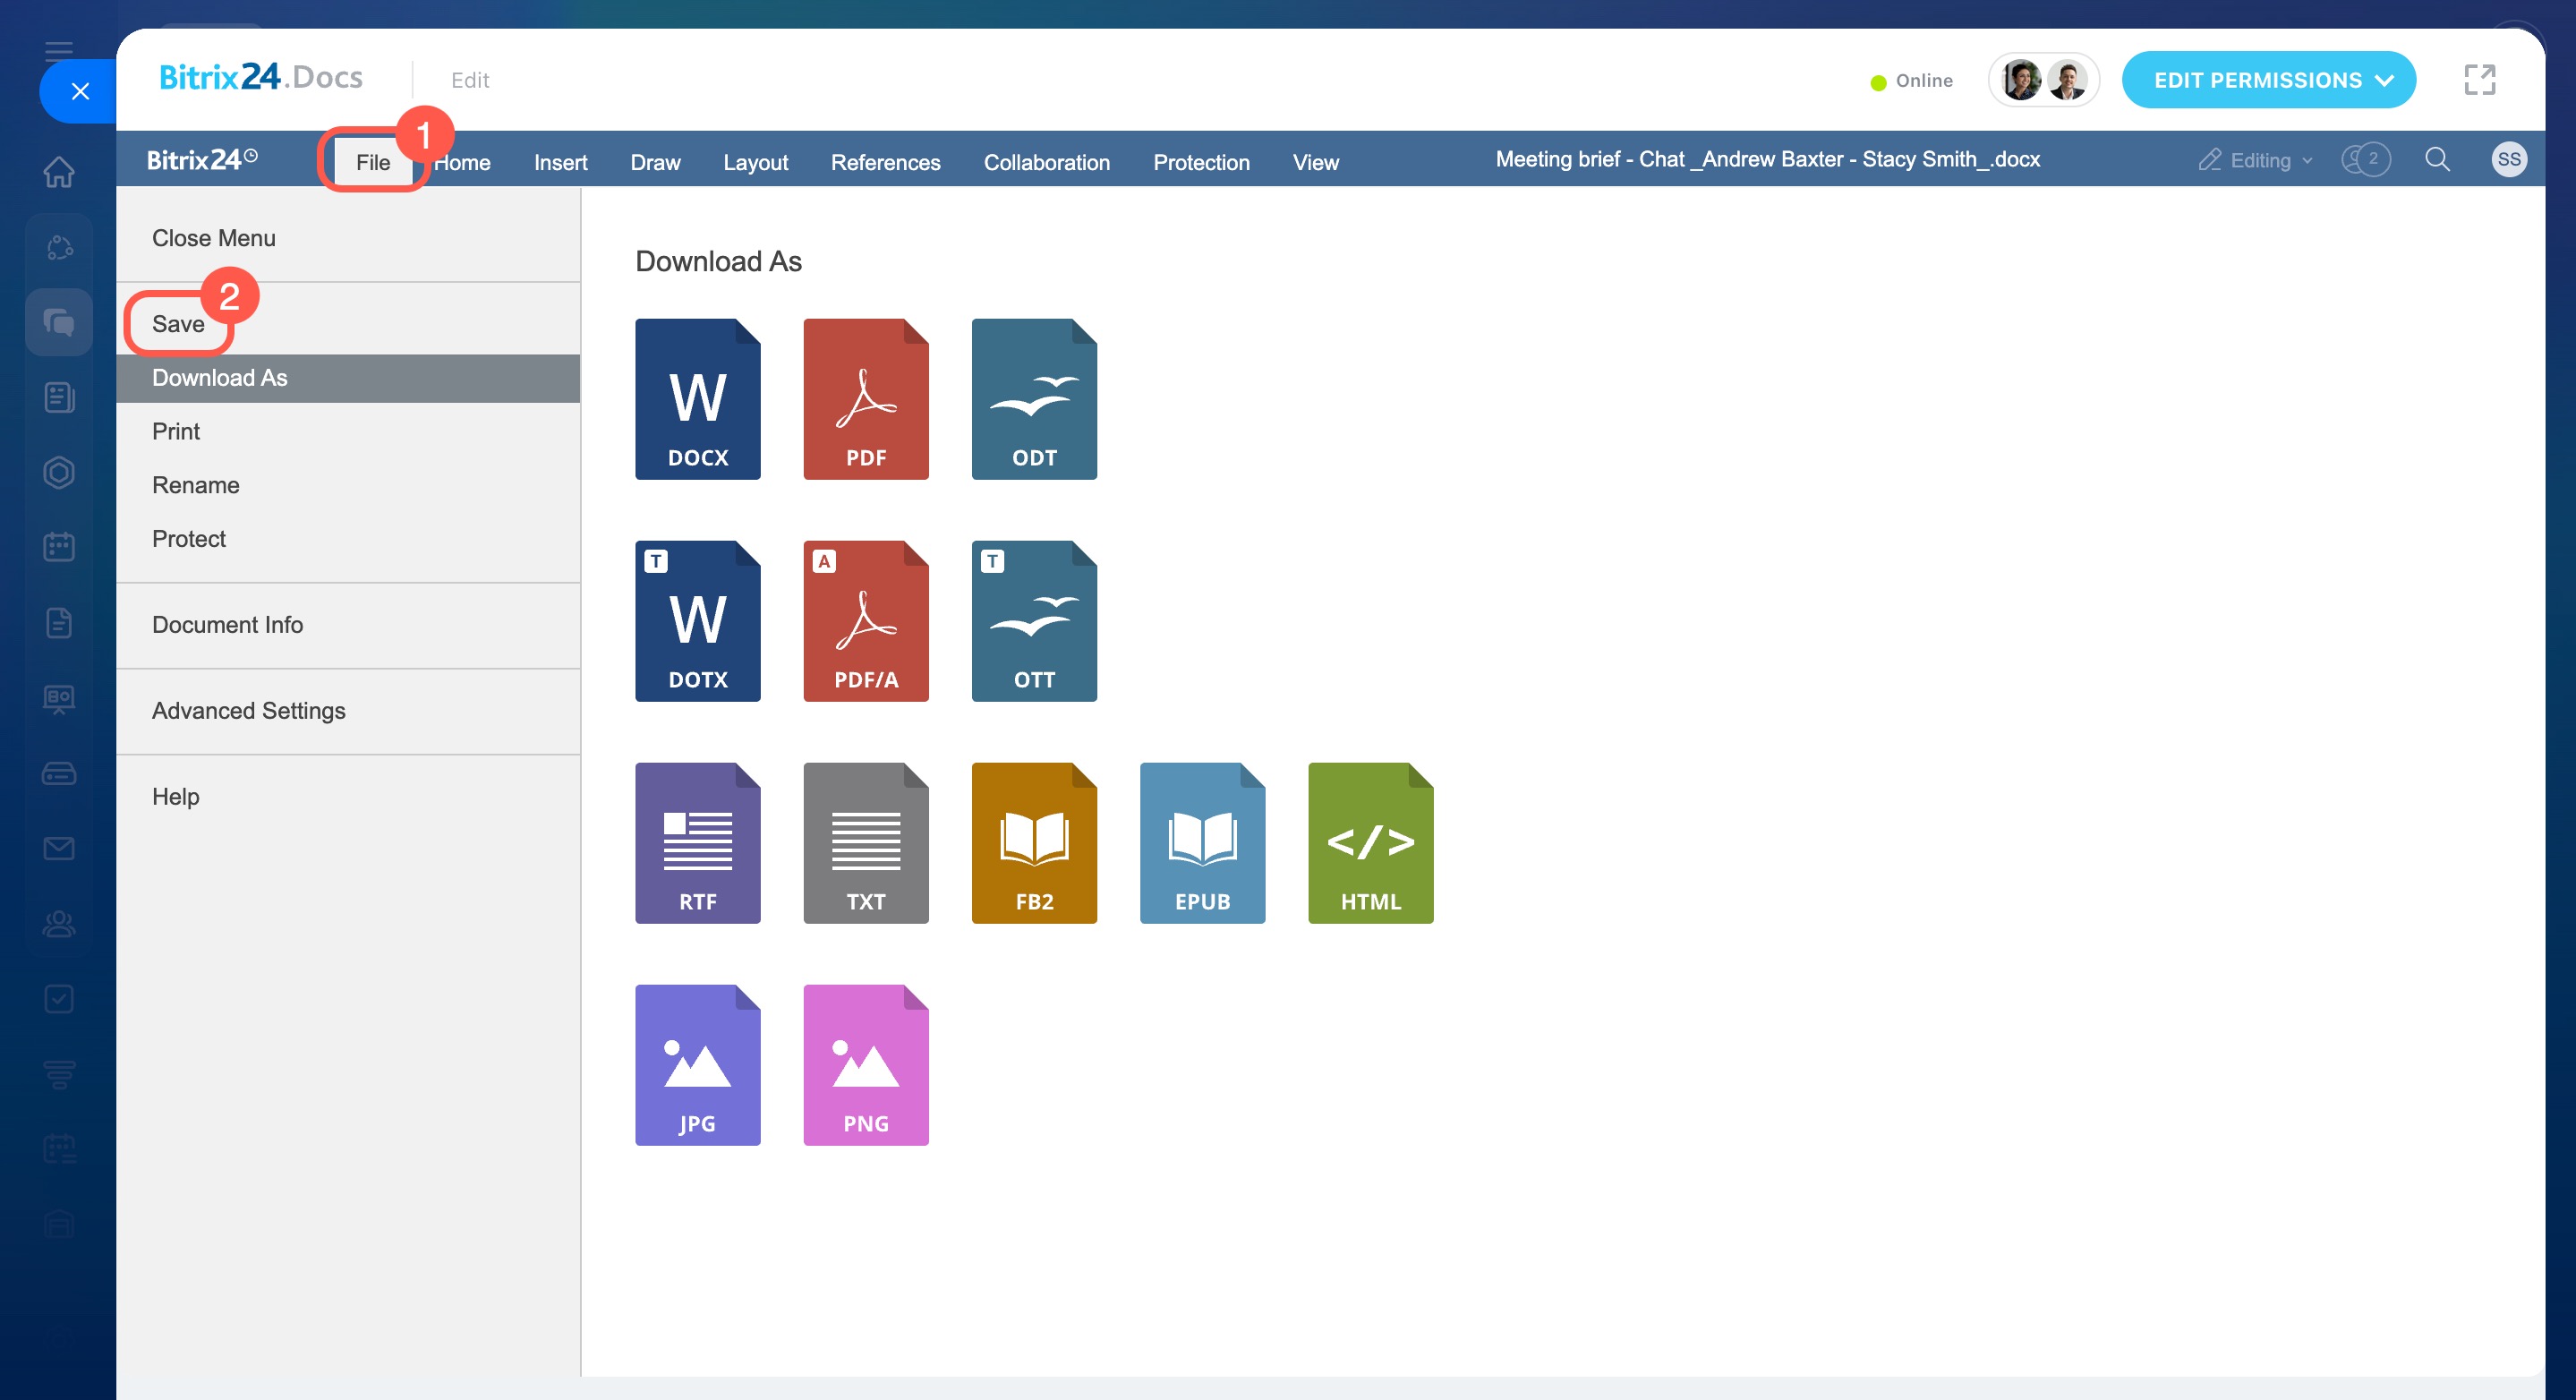2576x1400 pixels.
Task: Click the online users avatars
Action: (x=2043, y=80)
